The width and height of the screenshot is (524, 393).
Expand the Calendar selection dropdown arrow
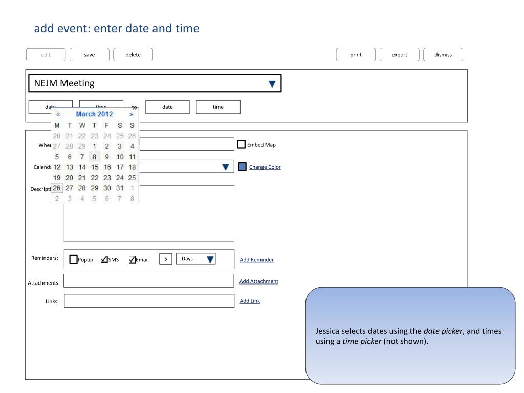226,167
